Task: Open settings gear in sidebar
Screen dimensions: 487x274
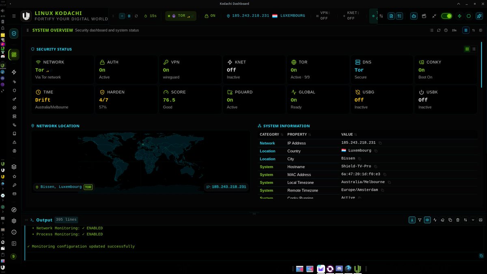Action: (x=14, y=221)
